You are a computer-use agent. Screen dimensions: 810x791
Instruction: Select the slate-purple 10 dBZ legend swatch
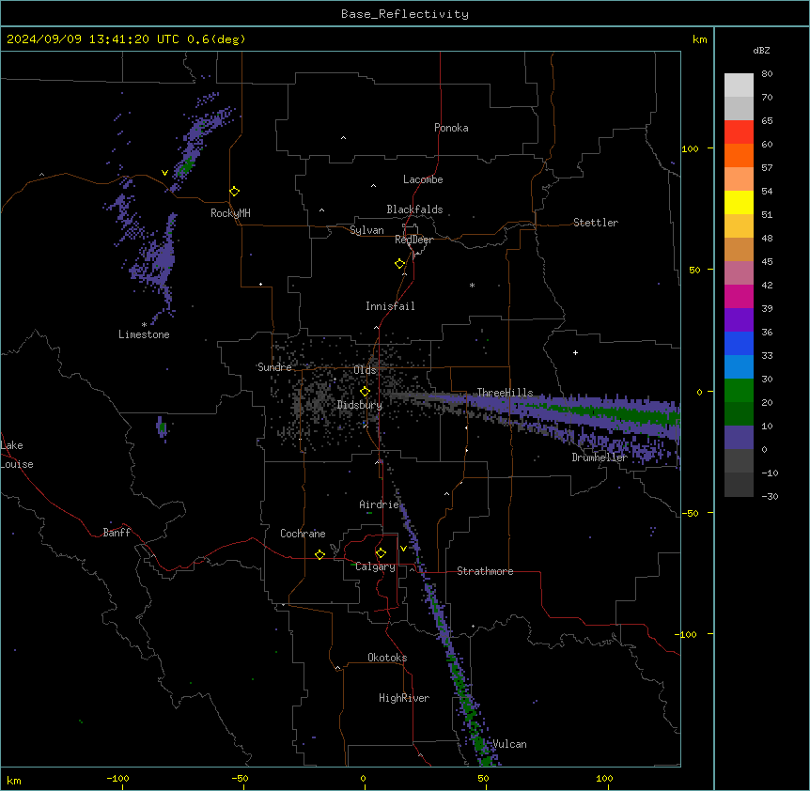(x=739, y=438)
